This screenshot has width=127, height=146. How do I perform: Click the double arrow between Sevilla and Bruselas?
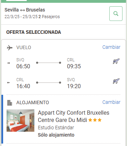click(x=23, y=10)
